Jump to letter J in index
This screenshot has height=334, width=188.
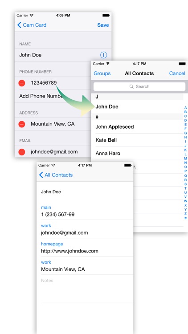pyautogui.click(x=185, y=146)
